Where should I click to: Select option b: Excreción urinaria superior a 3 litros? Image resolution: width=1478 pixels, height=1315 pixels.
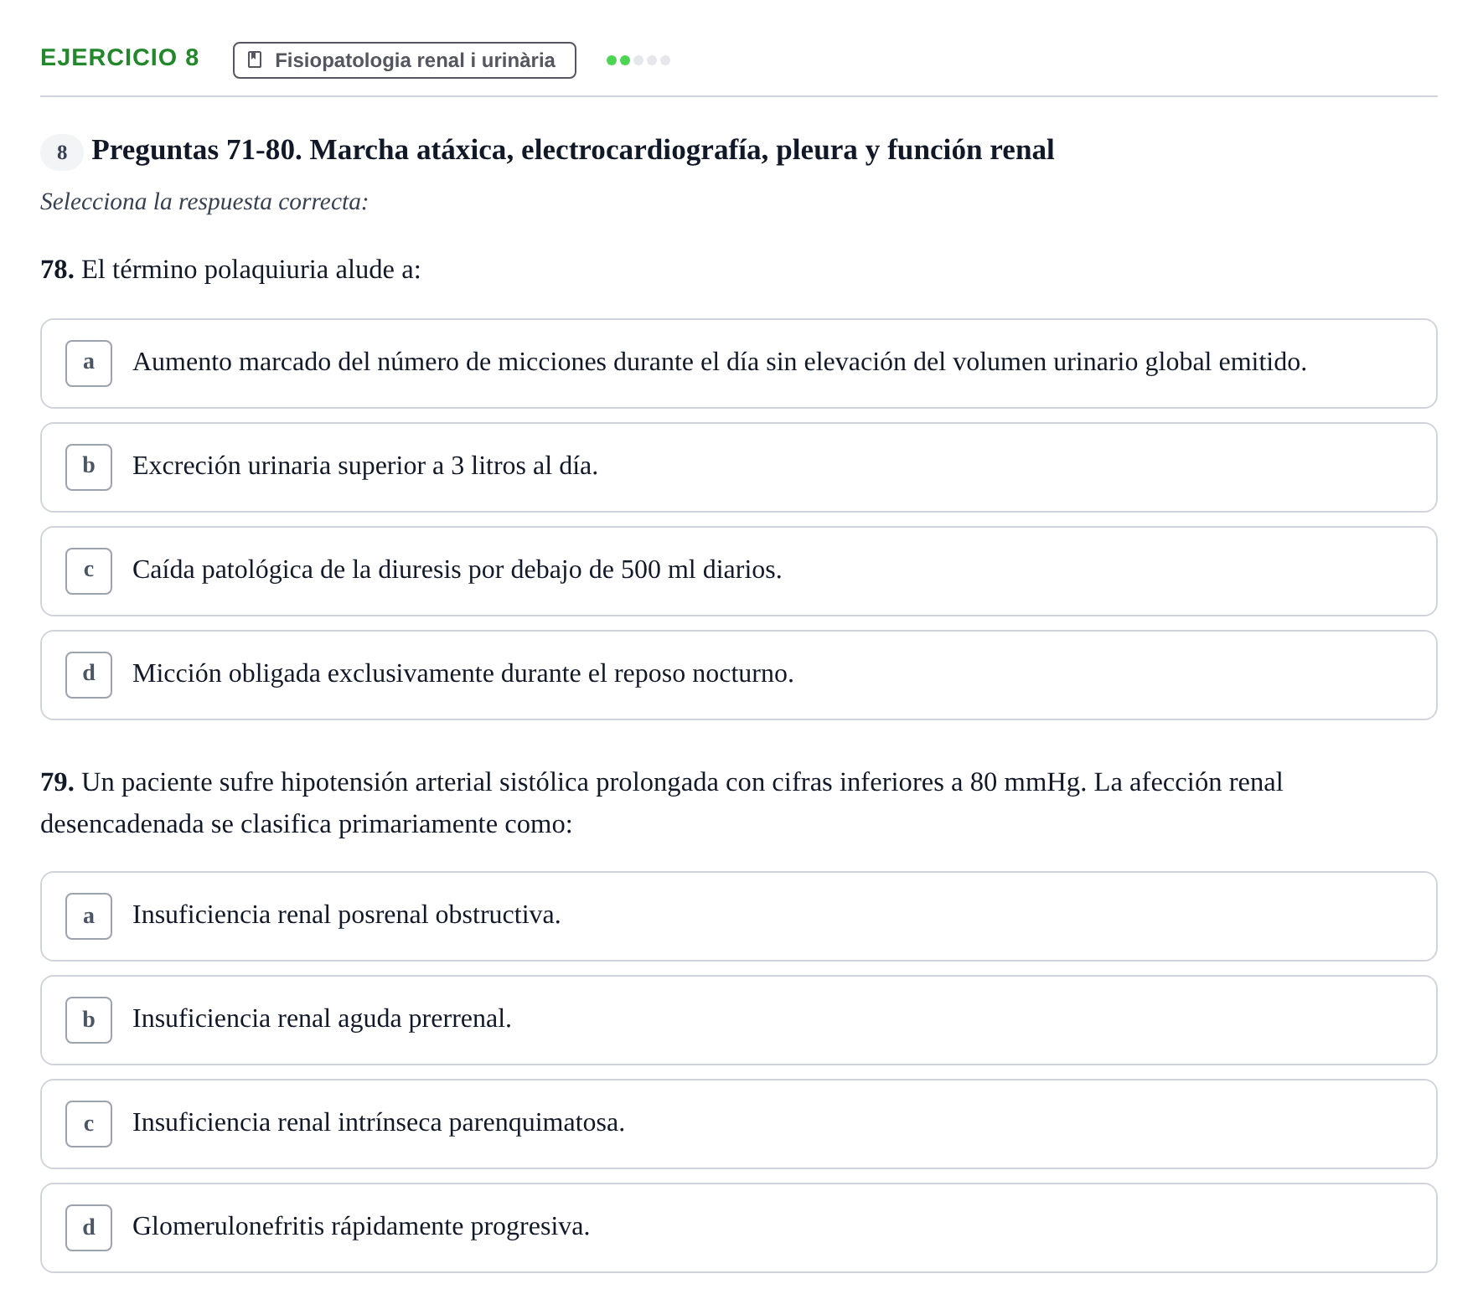pyautogui.click(x=738, y=467)
